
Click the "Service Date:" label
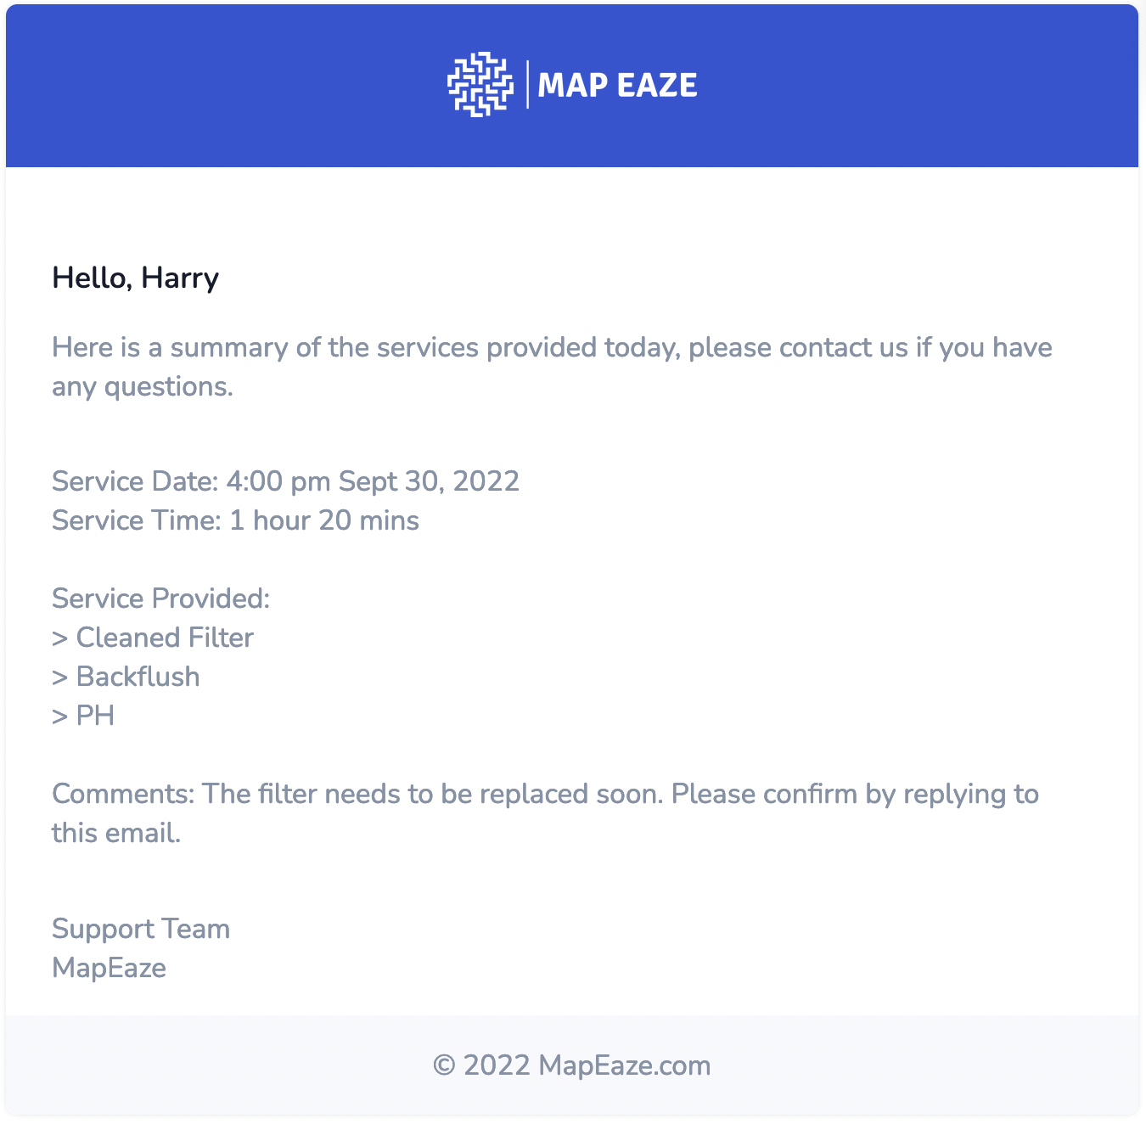(135, 481)
